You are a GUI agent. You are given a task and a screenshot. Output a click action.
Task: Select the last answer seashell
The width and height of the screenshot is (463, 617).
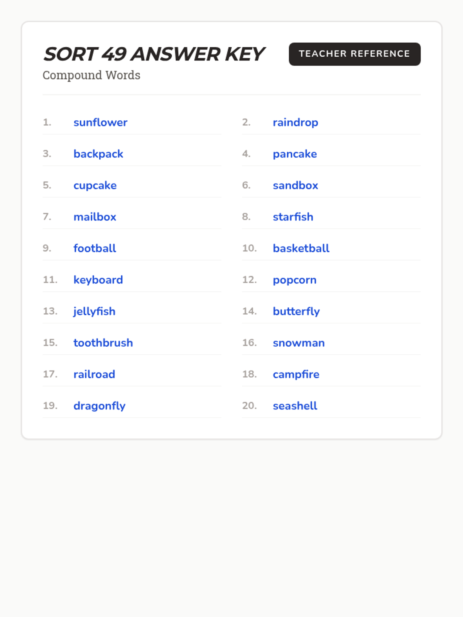[295, 406]
